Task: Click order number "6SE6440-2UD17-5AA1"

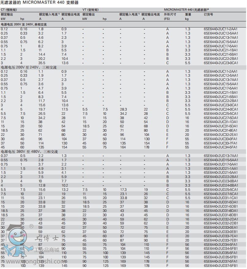Action: tap(221, 164)
